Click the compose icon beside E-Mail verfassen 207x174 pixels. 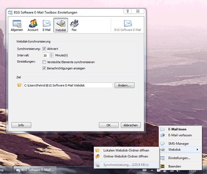(163, 135)
